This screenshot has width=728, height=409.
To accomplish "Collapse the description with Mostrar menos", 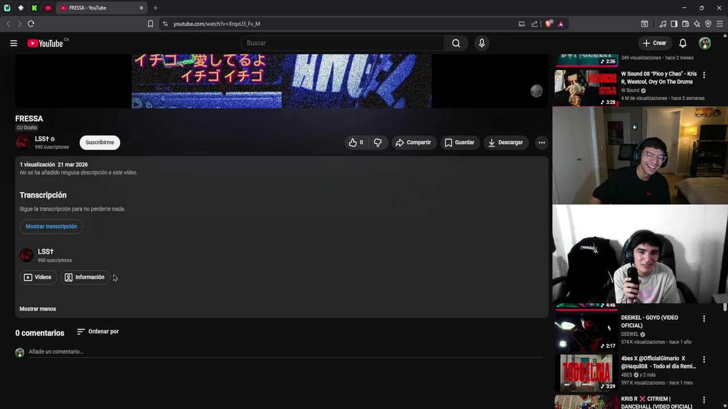I will [x=38, y=309].
